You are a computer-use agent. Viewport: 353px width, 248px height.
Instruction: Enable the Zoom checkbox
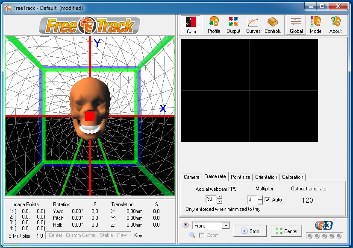[202, 235]
